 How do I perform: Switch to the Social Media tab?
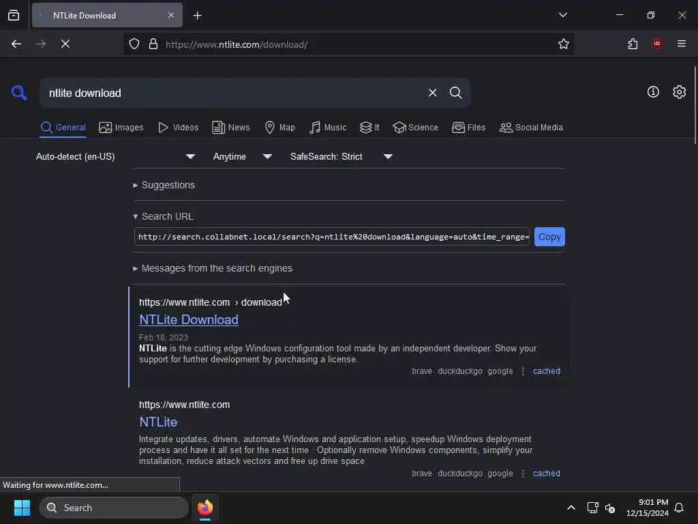(x=531, y=128)
